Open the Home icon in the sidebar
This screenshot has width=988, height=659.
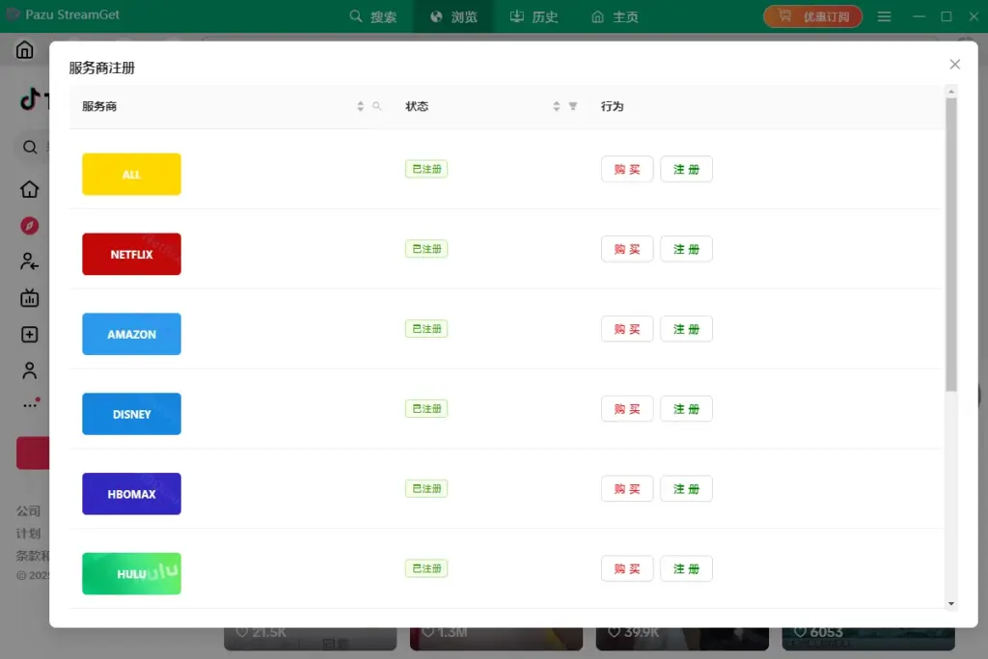click(x=29, y=189)
